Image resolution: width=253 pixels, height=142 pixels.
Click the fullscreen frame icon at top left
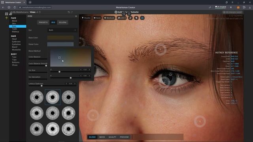click(x=6, y=14)
